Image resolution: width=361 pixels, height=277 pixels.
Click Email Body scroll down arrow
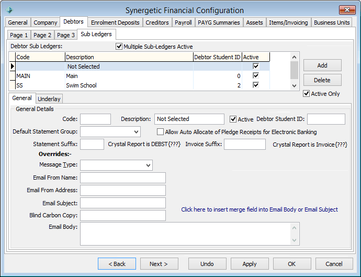point(294,240)
